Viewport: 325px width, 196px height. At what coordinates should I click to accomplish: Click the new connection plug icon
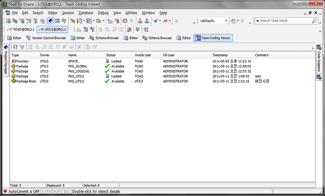pyautogui.click(x=155, y=21)
